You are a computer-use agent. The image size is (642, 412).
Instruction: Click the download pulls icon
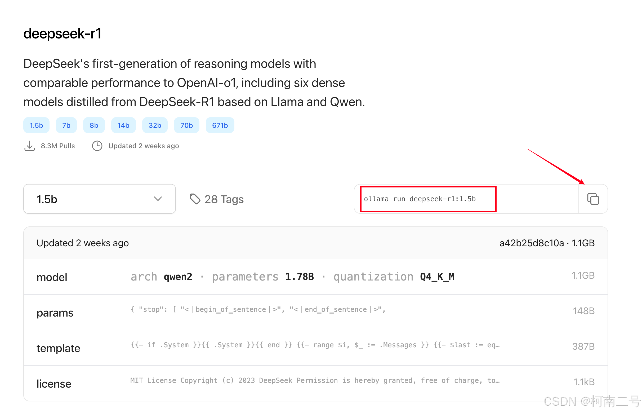tap(29, 146)
